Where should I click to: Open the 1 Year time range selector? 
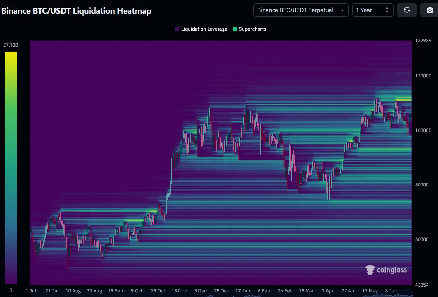point(372,10)
